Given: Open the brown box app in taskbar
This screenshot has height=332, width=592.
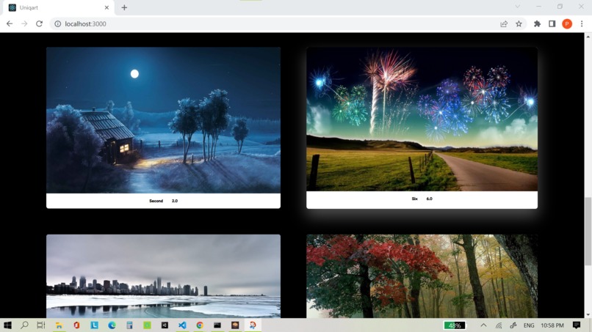Looking at the screenshot, I should click(x=235, y=325).
